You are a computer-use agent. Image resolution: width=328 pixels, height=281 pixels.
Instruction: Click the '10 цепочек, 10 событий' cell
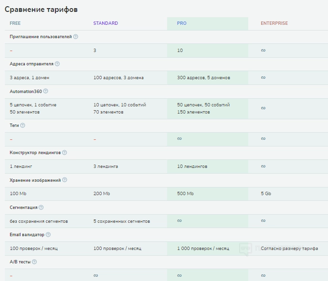point(120,105)
